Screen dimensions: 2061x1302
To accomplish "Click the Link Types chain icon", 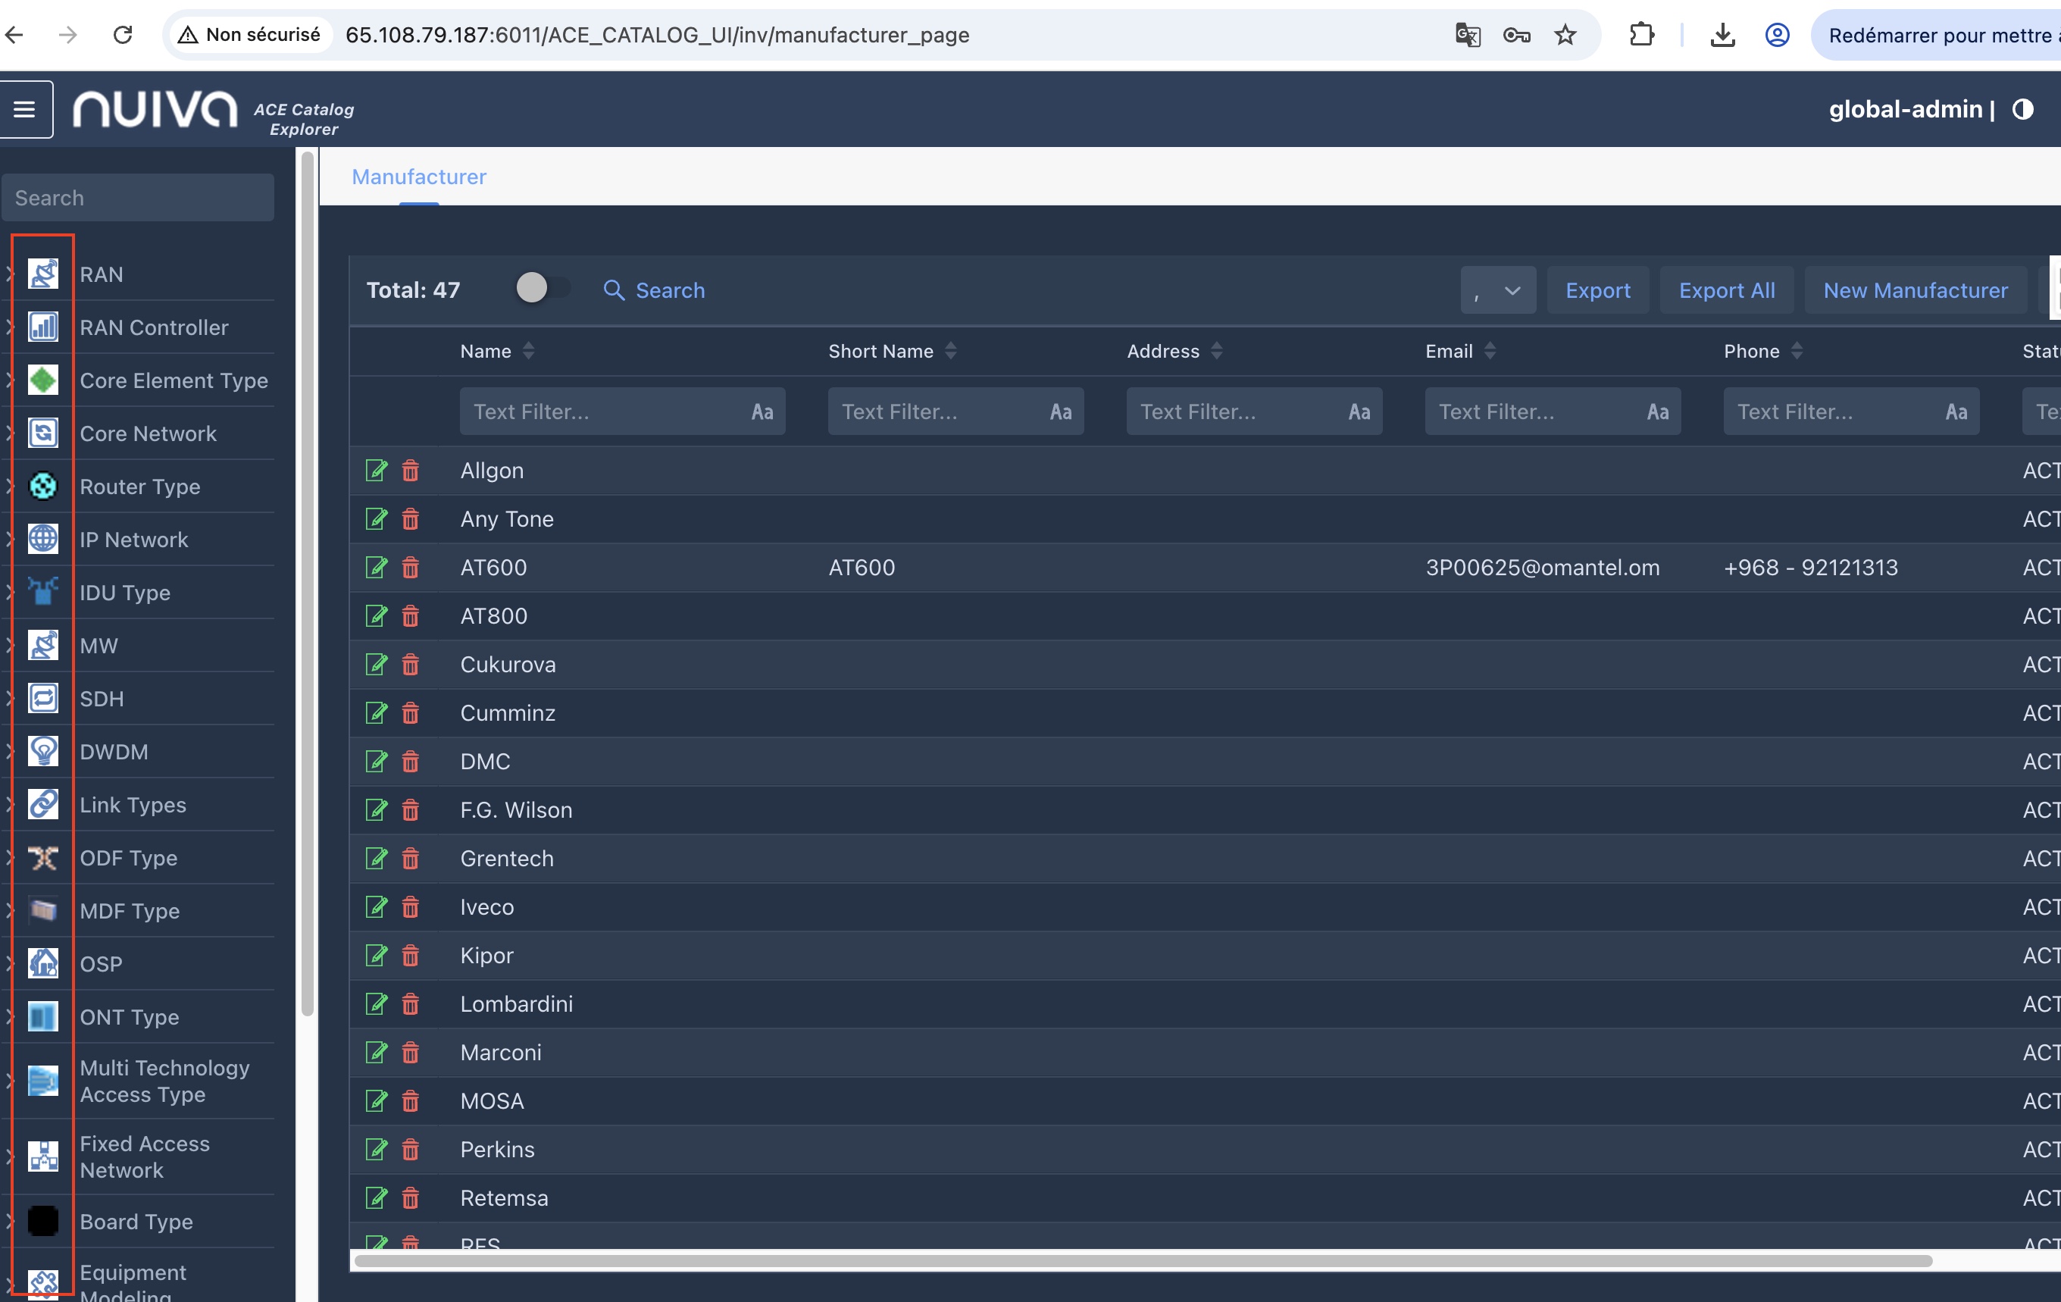I will click(x=42, y=805).
